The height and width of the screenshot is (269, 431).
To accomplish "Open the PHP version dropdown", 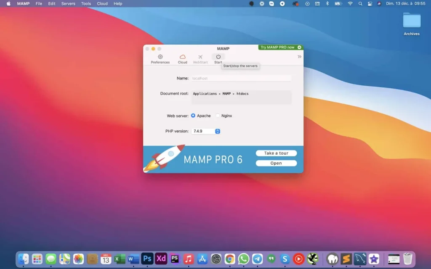I will tap(205, 131).
